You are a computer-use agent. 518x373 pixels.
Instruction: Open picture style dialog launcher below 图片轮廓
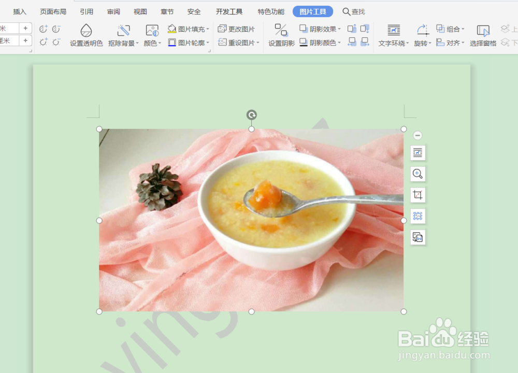tap(209, 51)
